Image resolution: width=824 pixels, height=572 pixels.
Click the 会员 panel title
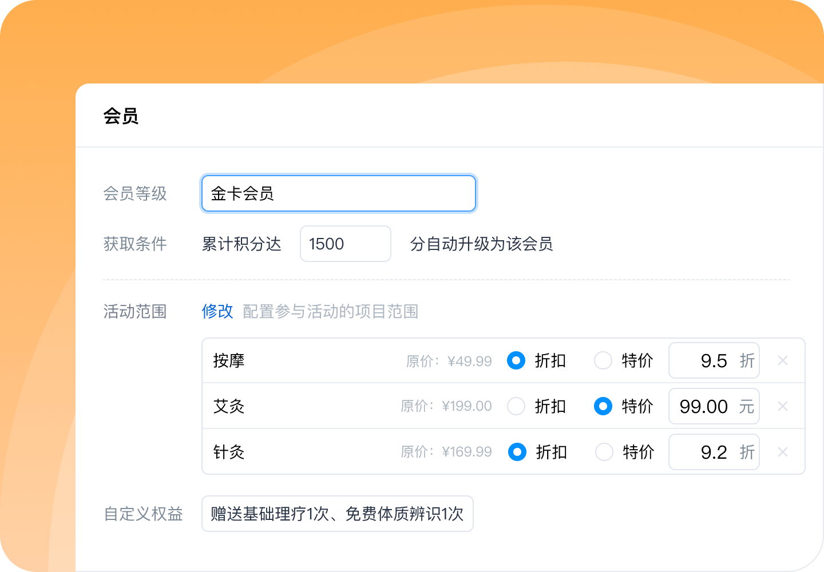[120, 116]
